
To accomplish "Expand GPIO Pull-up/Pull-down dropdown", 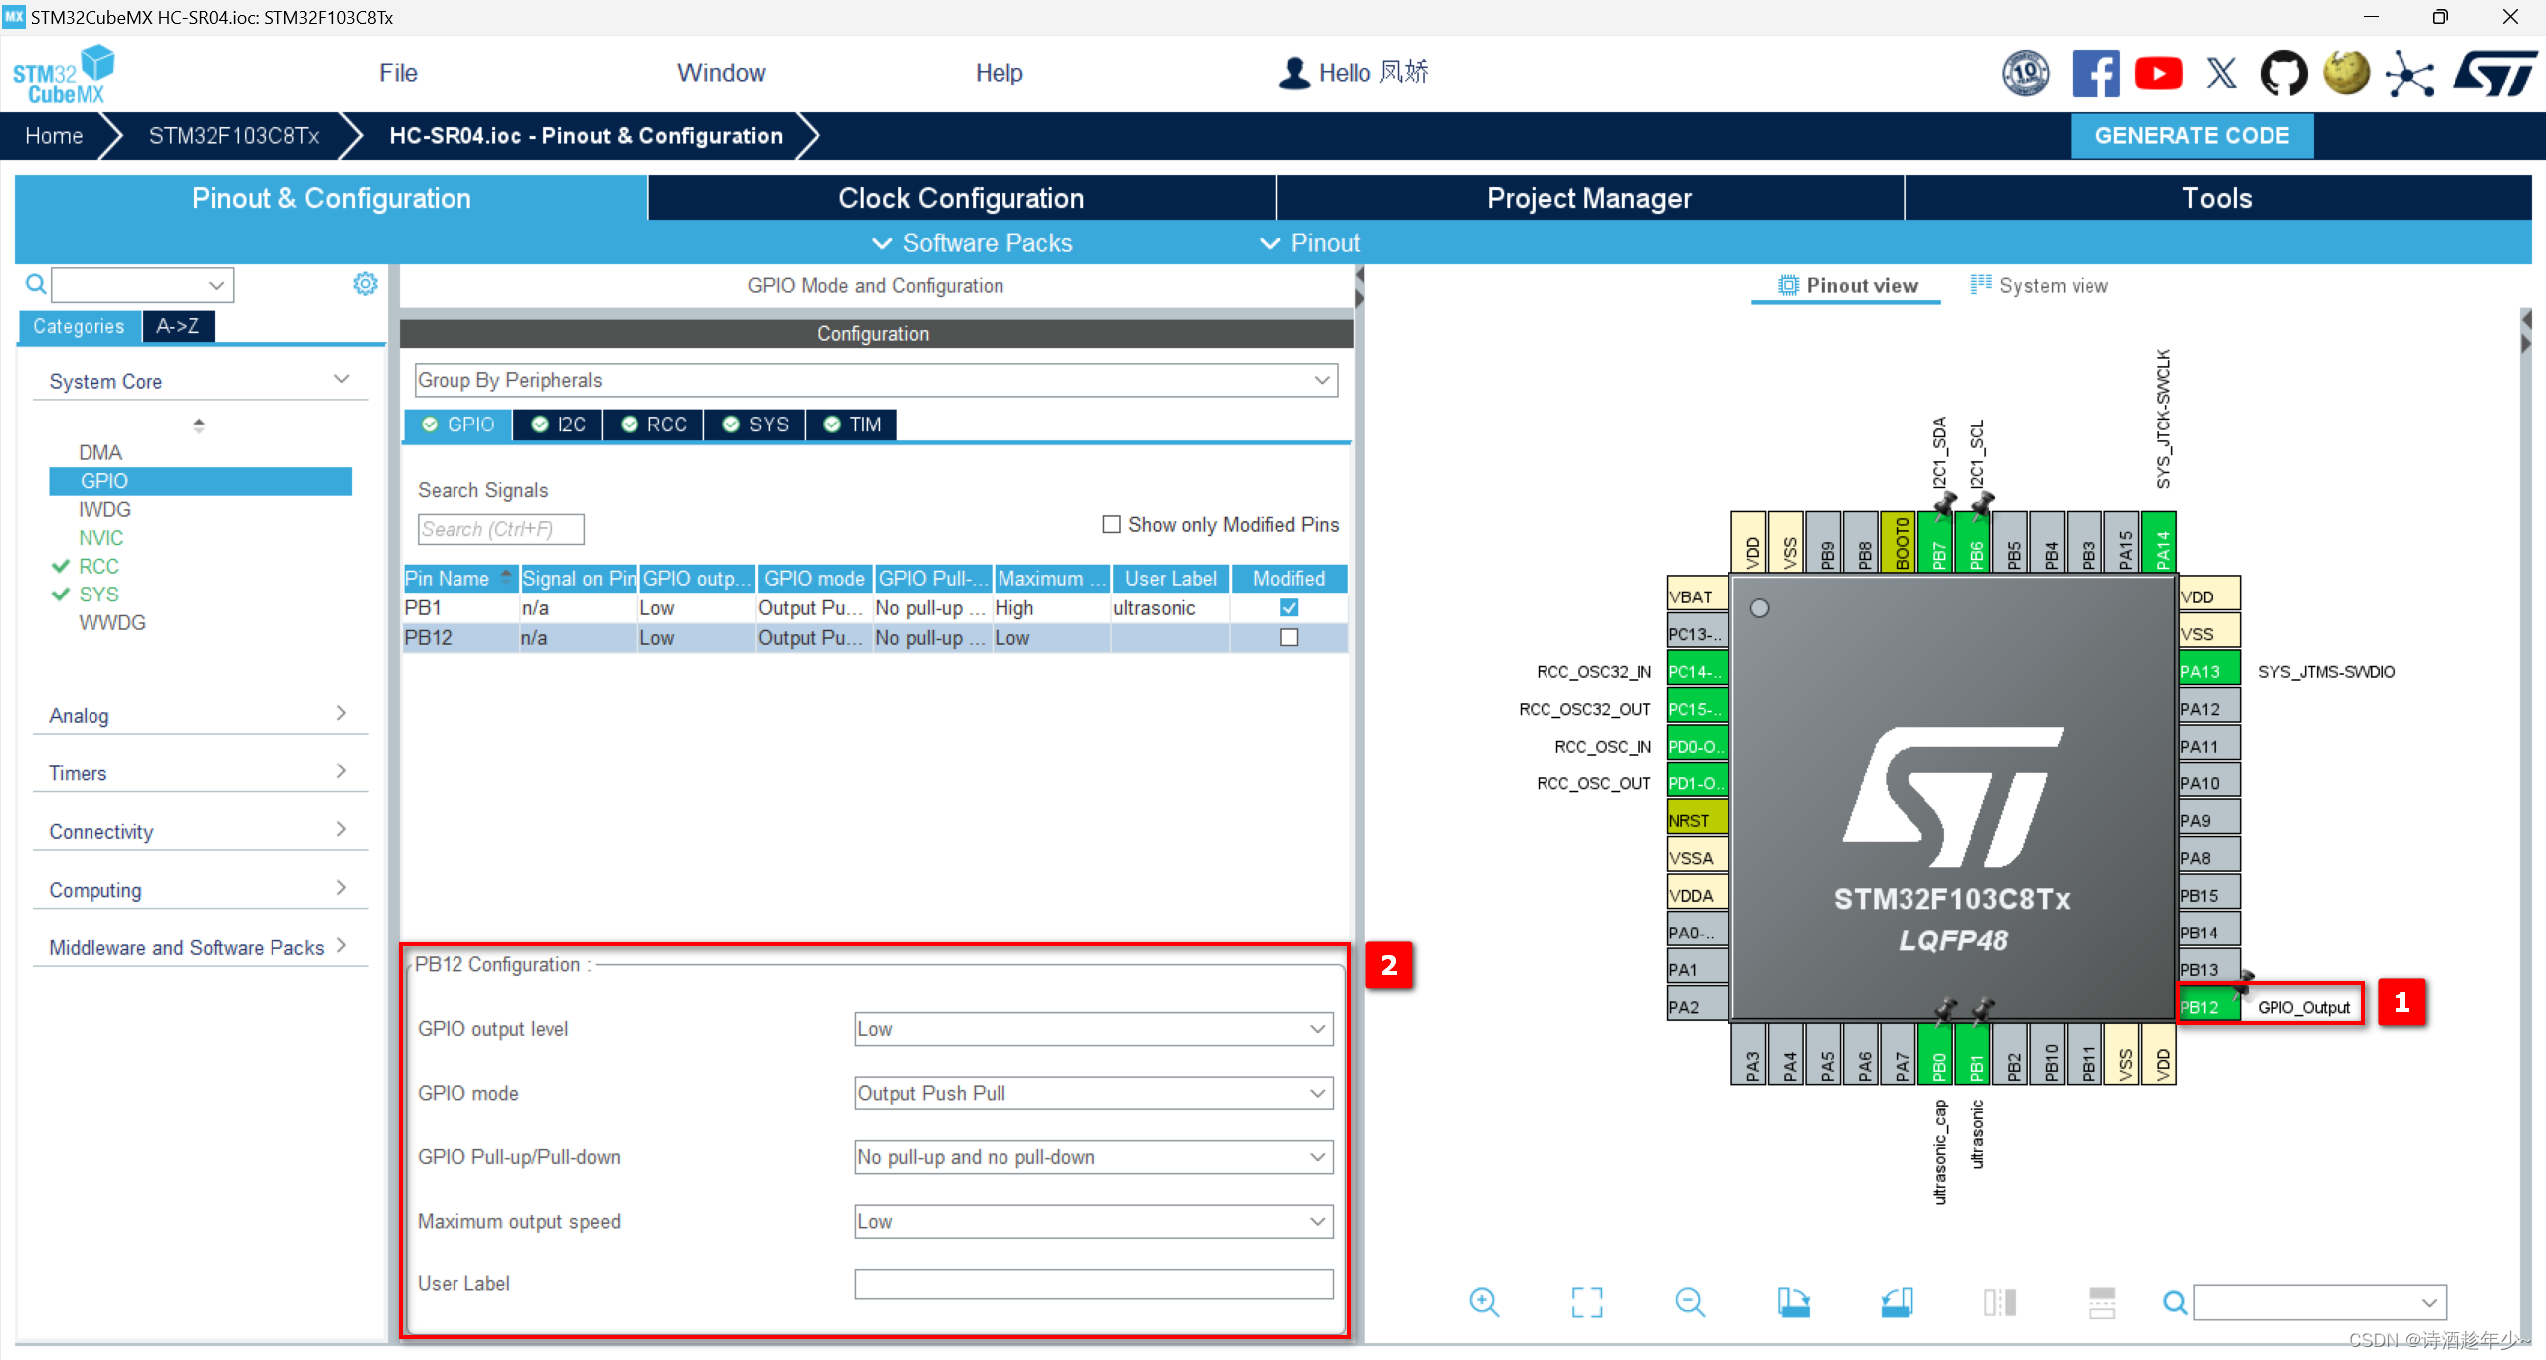I will [1319, 1156].
